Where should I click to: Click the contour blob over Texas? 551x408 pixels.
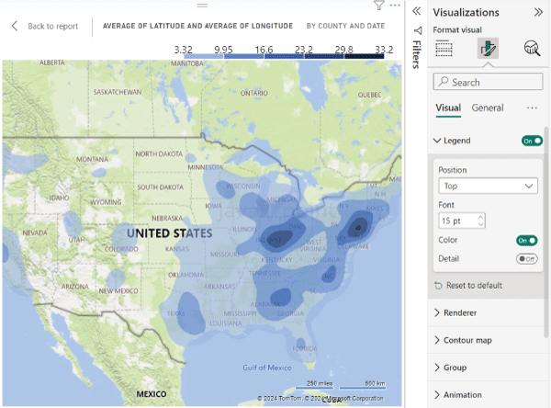(x=191, y=313)
